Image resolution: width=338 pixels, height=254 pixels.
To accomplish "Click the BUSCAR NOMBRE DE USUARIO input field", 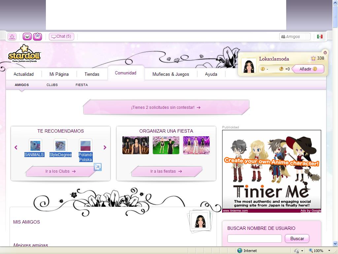I will coord(254,239).
